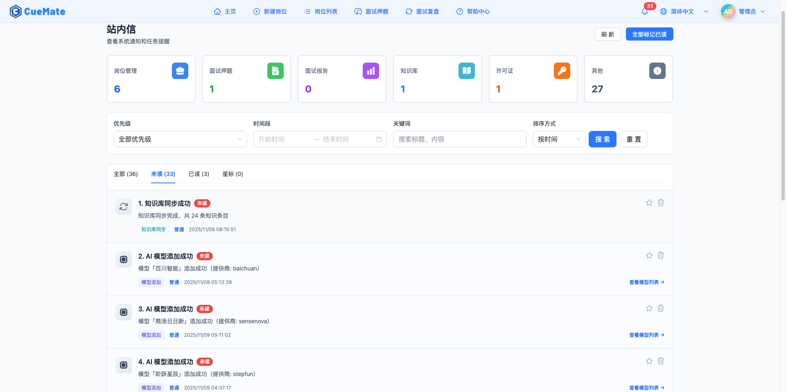Toggle star on the 百川智能 model message
786x392 pixels.
(x=649, y=255)
